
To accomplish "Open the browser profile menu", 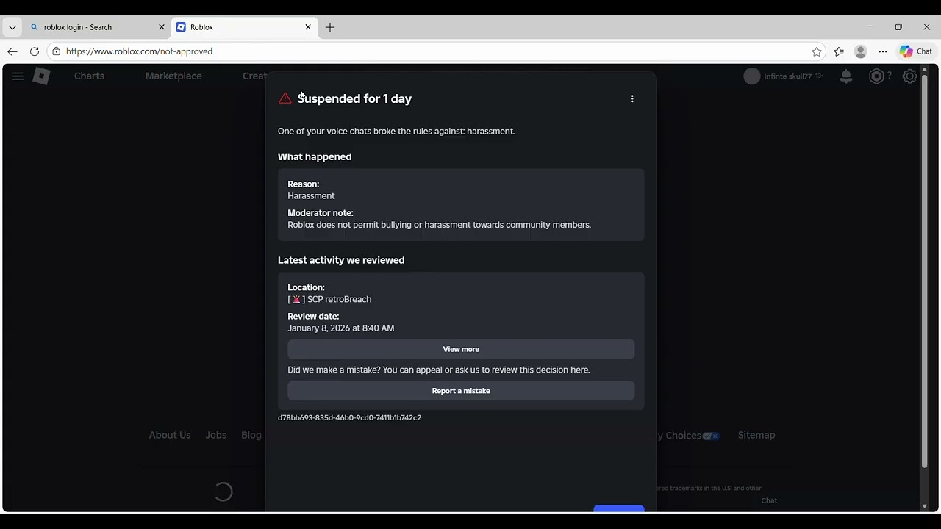I will [x=861, y=51].
